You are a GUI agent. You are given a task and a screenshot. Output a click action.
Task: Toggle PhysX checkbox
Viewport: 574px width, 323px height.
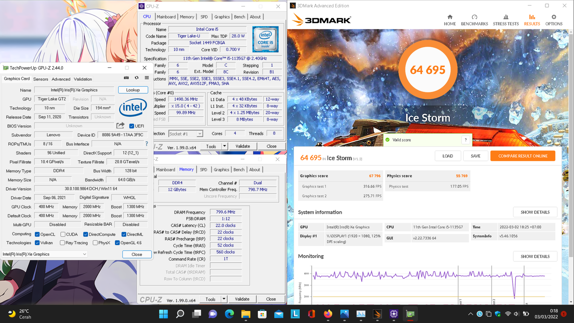[95, 243]
